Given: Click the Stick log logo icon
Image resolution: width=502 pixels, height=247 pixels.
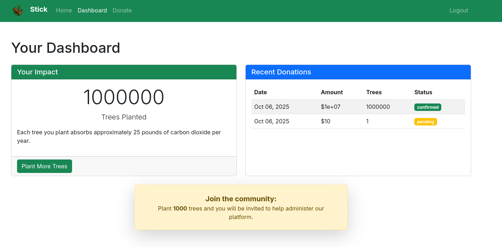Looking at the screenshot, I should click(x=18, y=10).
